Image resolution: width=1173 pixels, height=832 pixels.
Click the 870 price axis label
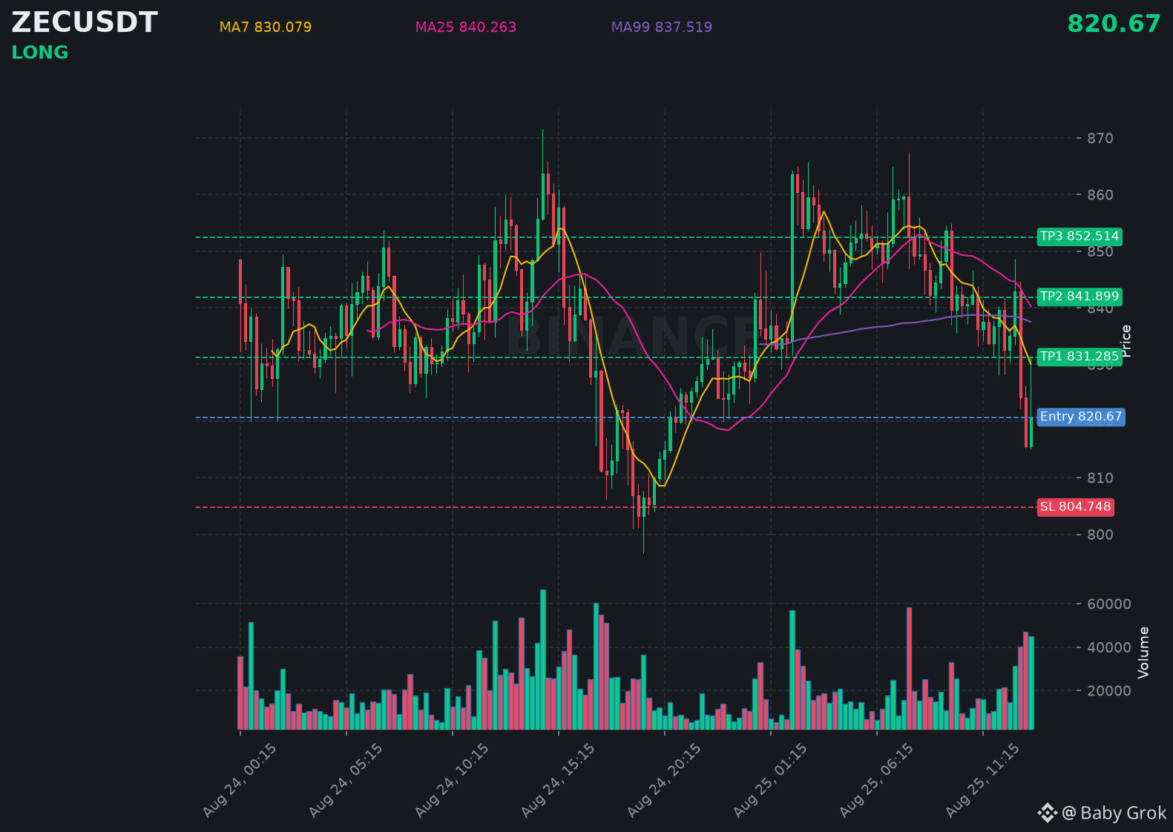click(1100, 139)
